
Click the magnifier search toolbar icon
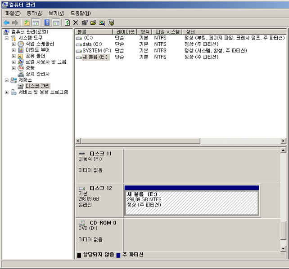pos(102,22)
